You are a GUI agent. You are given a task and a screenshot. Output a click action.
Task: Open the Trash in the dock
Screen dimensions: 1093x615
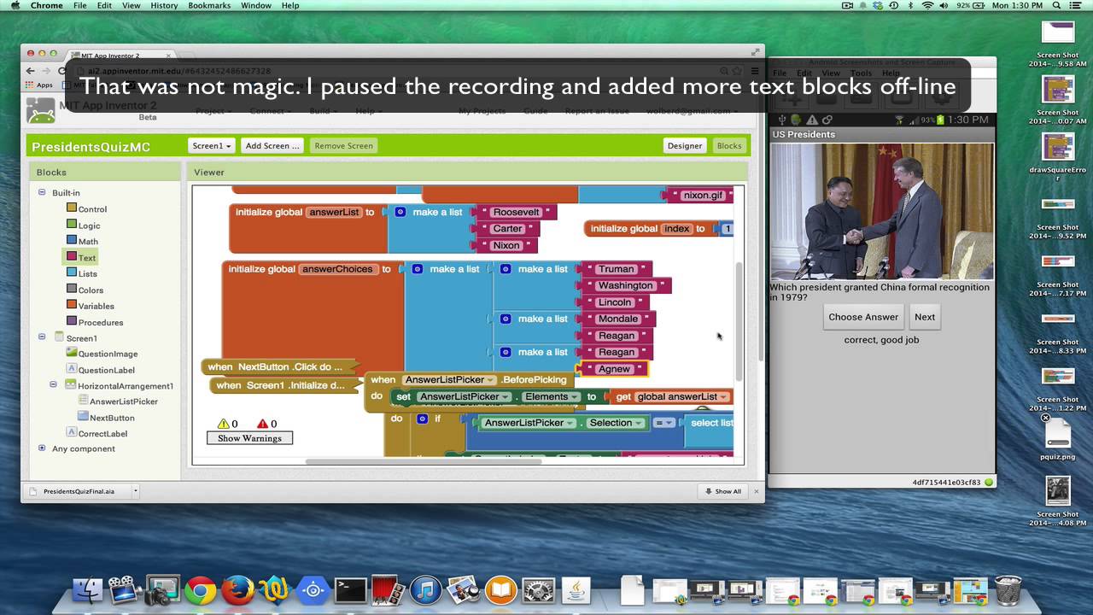pos(1008,590)
